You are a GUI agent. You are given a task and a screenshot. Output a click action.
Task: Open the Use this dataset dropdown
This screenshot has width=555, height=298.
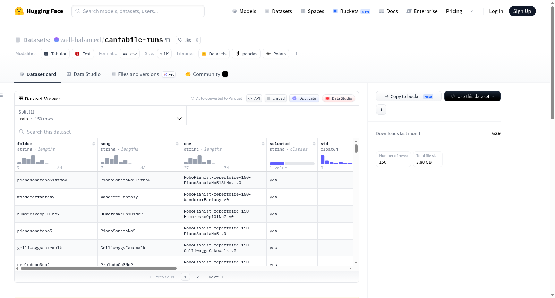pos(472,96)
